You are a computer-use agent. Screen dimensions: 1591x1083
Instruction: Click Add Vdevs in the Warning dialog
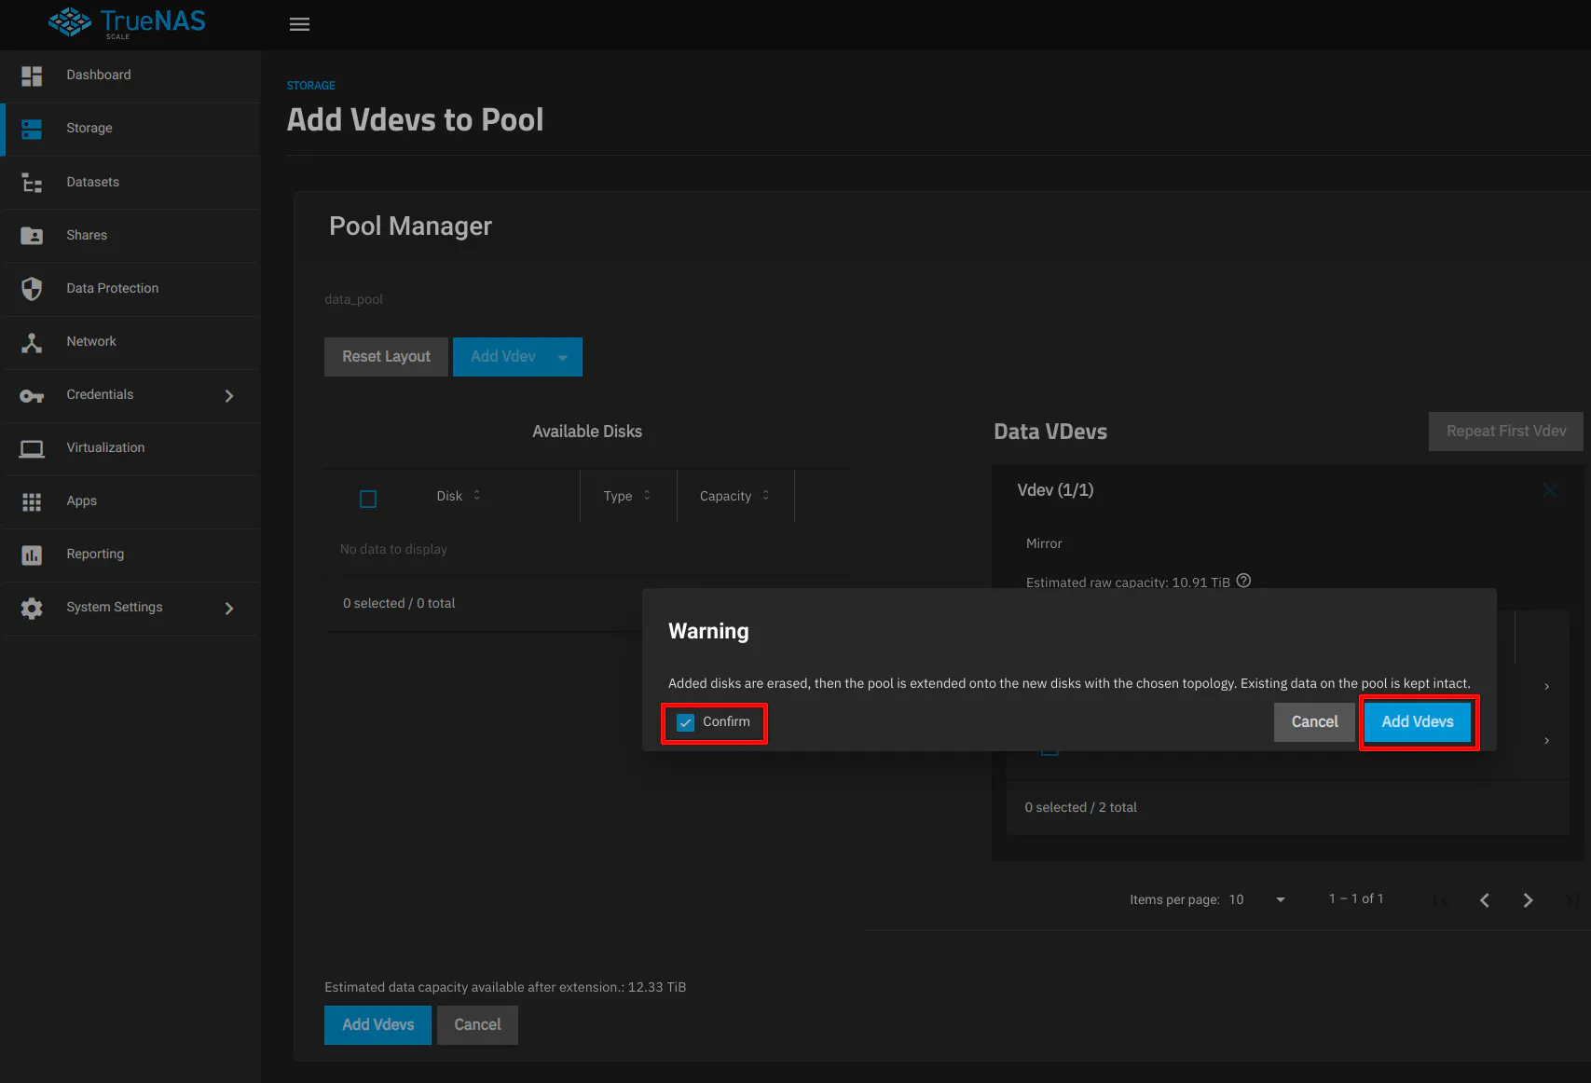pos(1418,722)
